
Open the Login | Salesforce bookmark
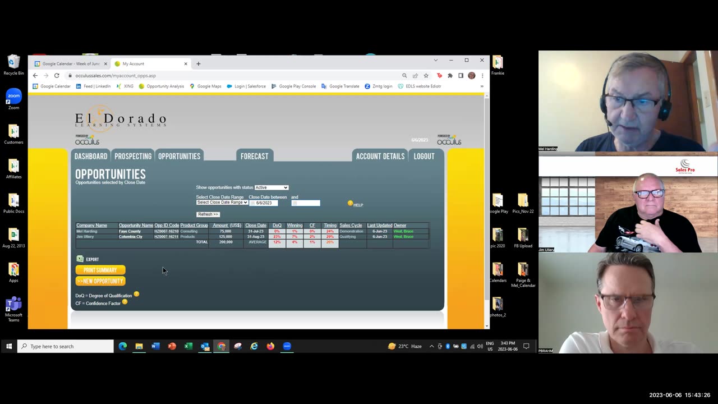(x=246, y=86)
